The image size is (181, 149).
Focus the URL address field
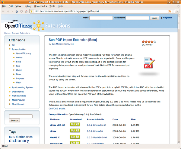[100, 11]
